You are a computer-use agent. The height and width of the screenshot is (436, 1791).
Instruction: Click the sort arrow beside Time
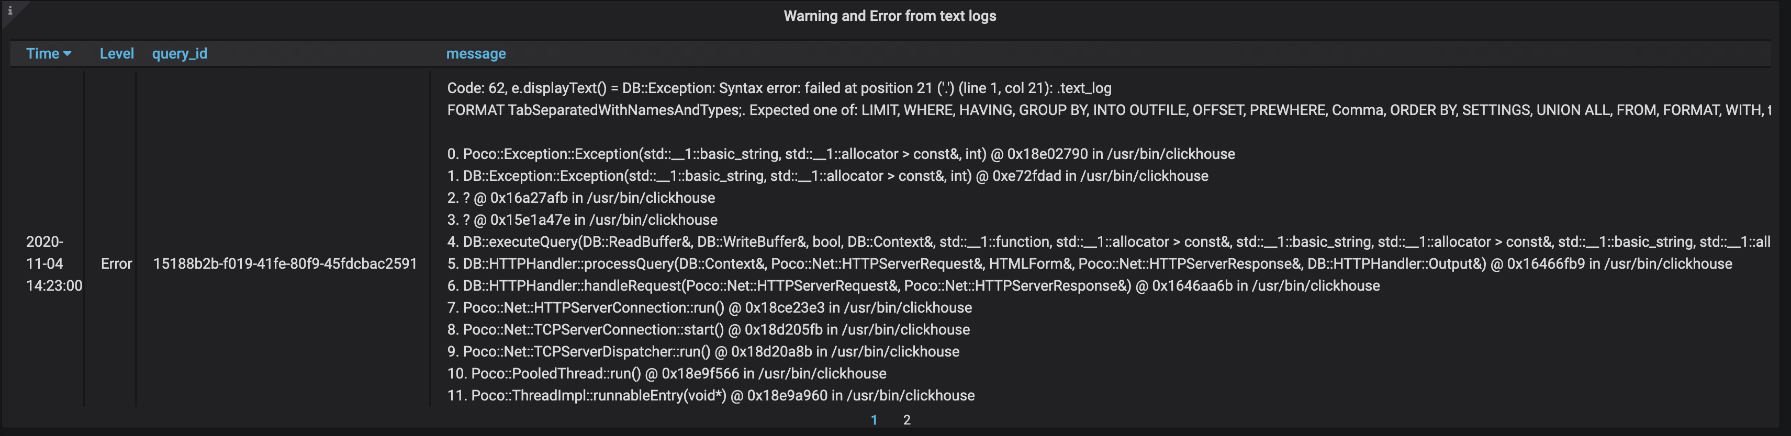point(68,54)
